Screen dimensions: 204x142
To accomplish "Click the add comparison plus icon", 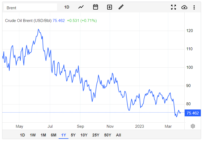I will (x=109, y=7).
